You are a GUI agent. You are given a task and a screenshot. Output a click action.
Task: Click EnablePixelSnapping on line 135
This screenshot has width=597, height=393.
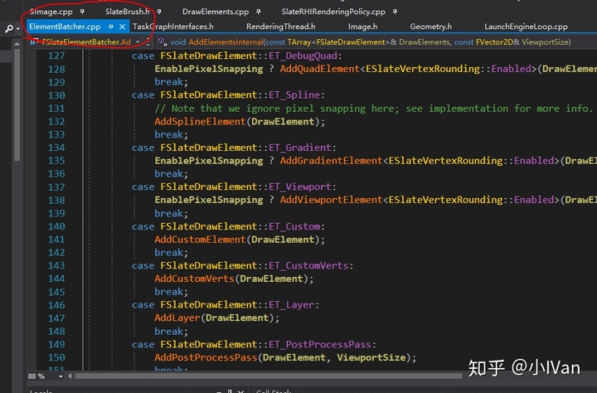tap(209, 161)
